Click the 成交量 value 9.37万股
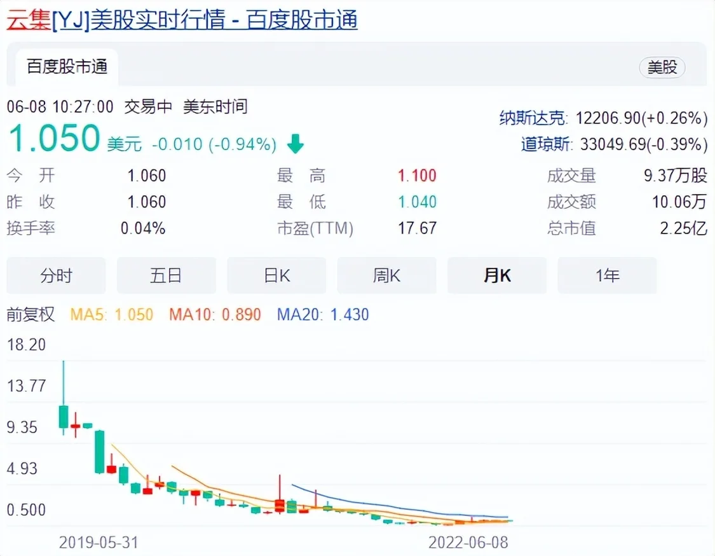Viewport: 715px width, 556px height. coord(676,176)
